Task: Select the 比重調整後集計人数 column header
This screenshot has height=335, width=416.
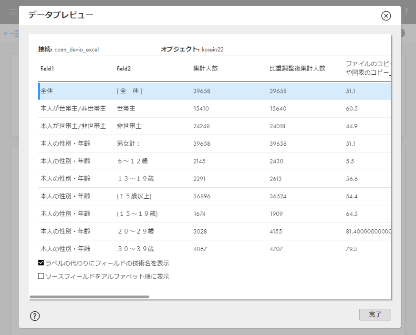Action: pos(297,68)
